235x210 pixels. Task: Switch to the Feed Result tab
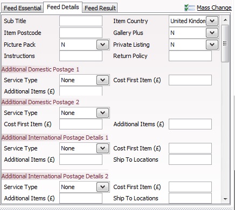100,8
